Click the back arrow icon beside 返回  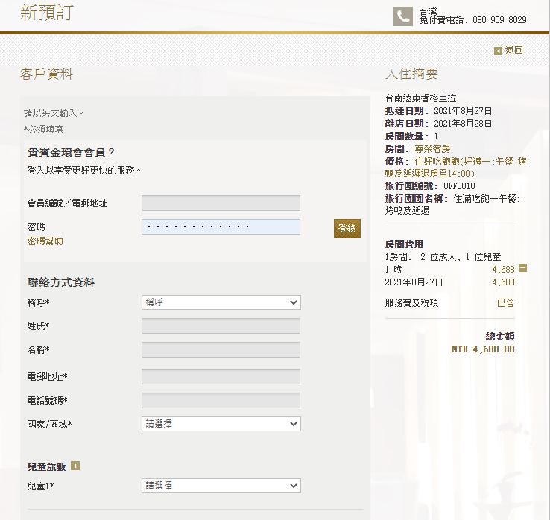point(498,51)
